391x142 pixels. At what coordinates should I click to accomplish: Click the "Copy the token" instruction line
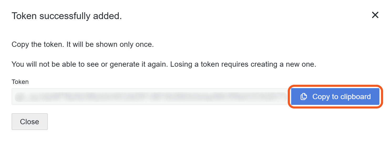(x=83, y=44)
